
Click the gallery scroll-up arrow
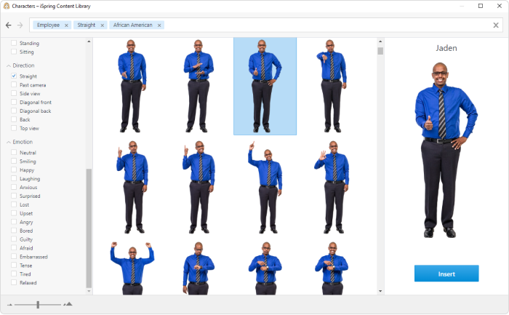pos(380,41)
